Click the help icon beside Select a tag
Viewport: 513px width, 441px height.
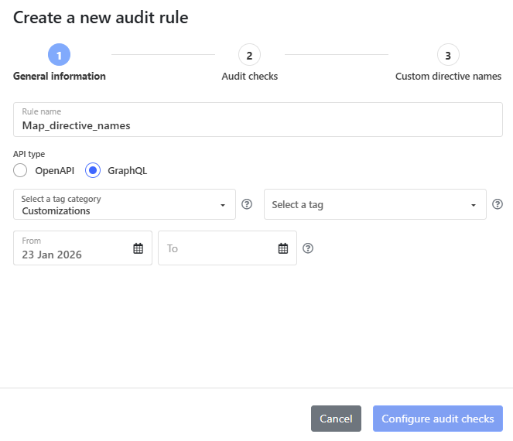[498, 204]
